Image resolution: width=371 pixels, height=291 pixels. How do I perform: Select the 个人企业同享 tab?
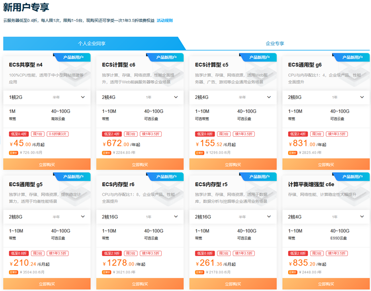(91, 43)
